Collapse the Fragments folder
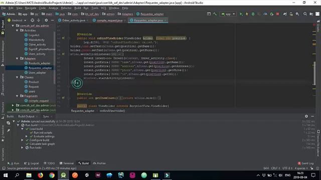Image resolution: width=321 pixels, height=180 pixels. pos(17,96)
